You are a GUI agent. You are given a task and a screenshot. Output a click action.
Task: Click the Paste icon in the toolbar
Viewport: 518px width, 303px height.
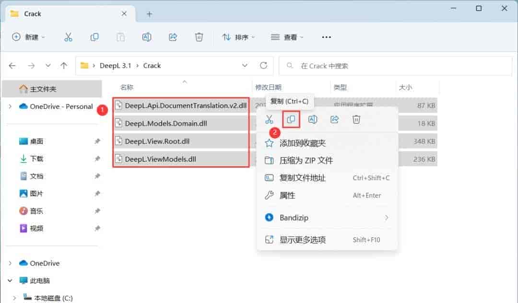120,37
